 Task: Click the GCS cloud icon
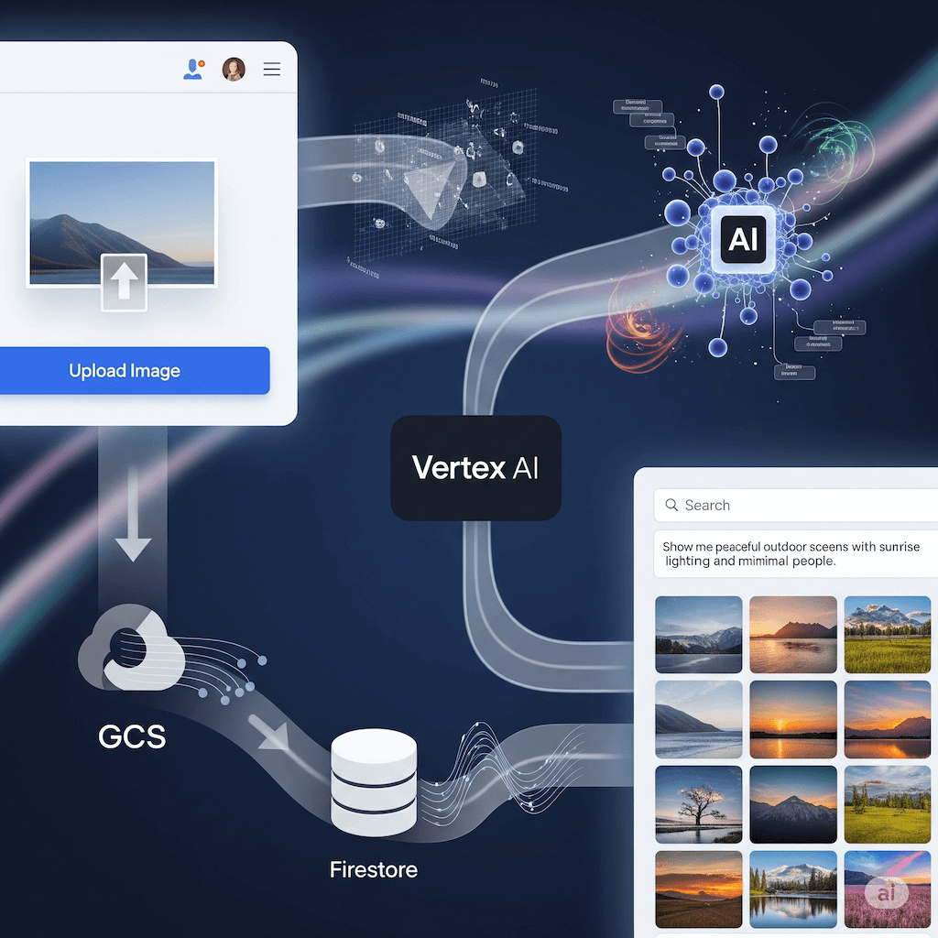click(131, 649)
